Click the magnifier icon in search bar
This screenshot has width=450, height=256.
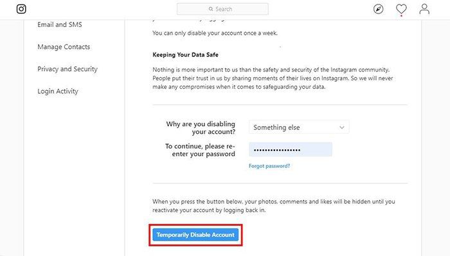(x=211, y=9)
